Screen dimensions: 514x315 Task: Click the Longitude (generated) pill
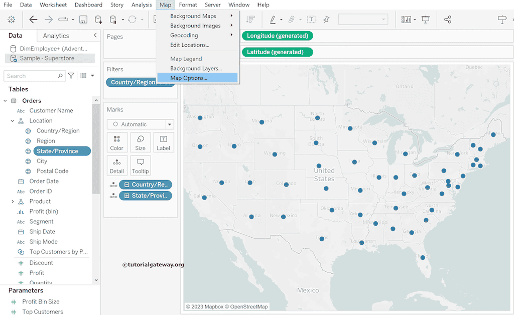coord(277,36)
